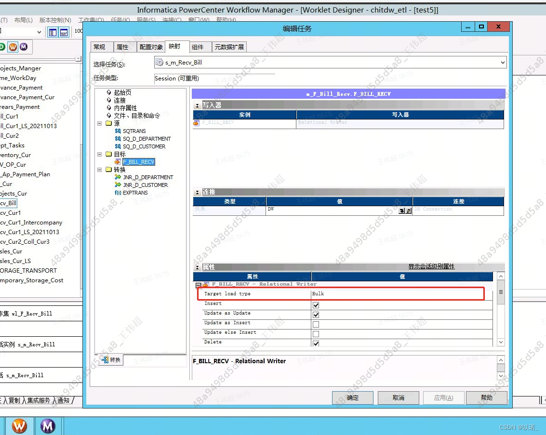Select F_BILL_RECV target in tree

click(x=139, y=162)
